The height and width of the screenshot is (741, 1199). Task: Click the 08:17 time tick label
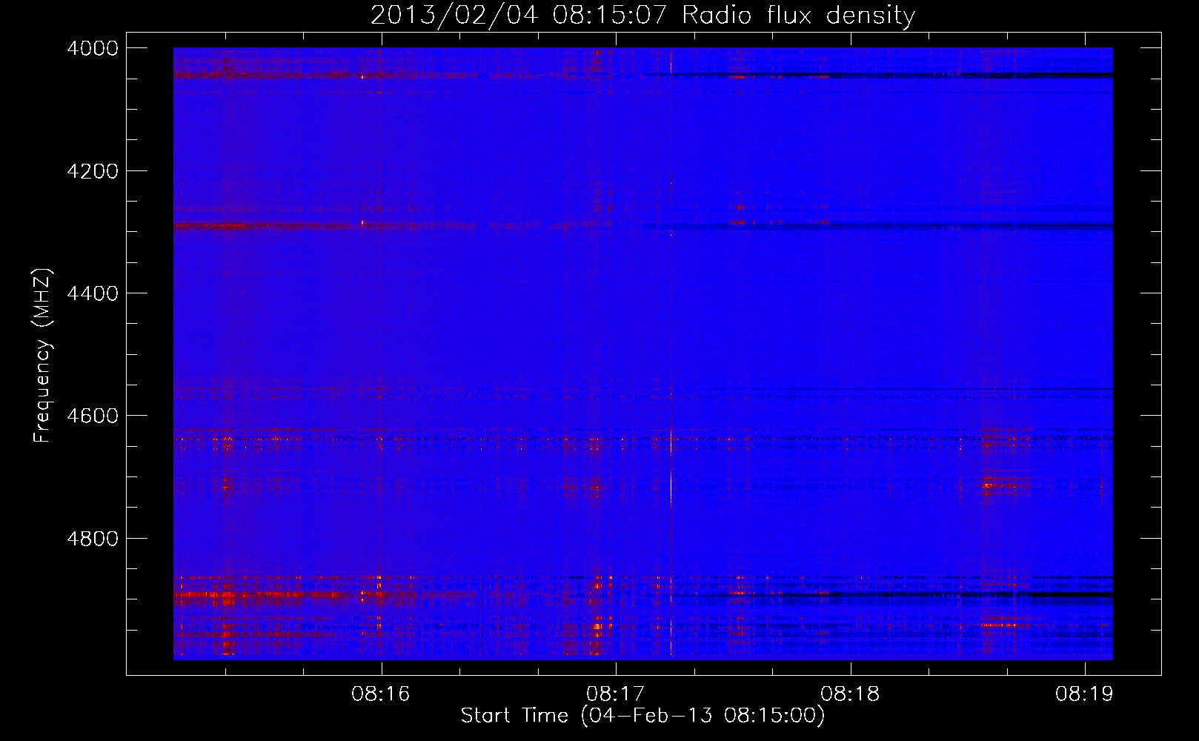click(x=615, y=694)
